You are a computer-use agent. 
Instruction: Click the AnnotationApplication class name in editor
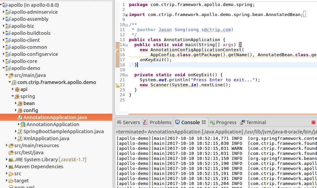tap(192, 40)
